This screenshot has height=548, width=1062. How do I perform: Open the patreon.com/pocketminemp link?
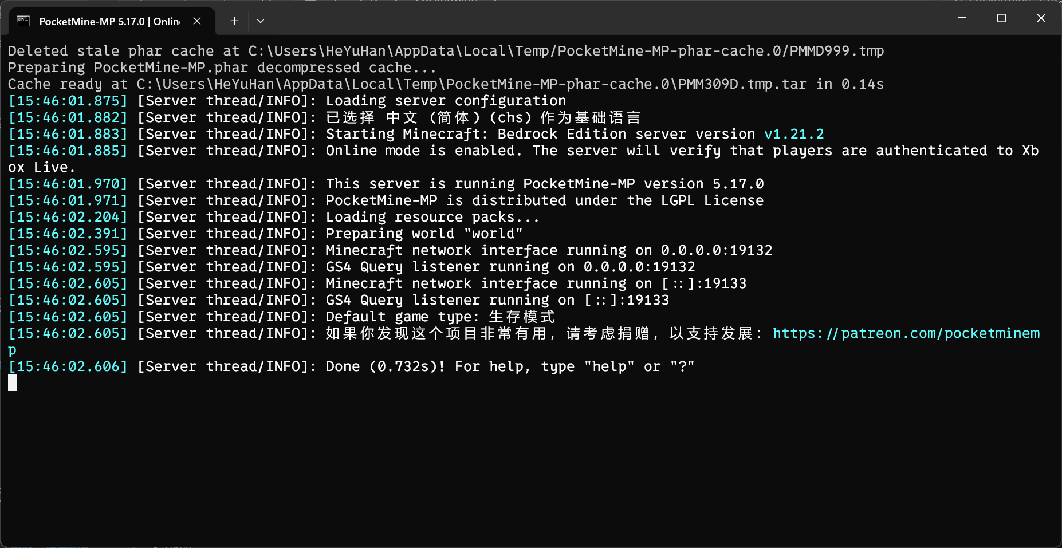(x=905, y=333)
